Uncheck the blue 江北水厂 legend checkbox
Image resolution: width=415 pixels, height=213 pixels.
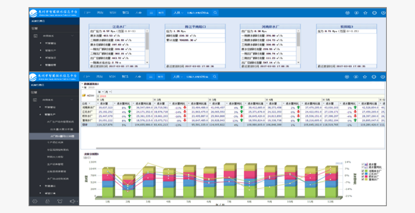pos(362,173)
